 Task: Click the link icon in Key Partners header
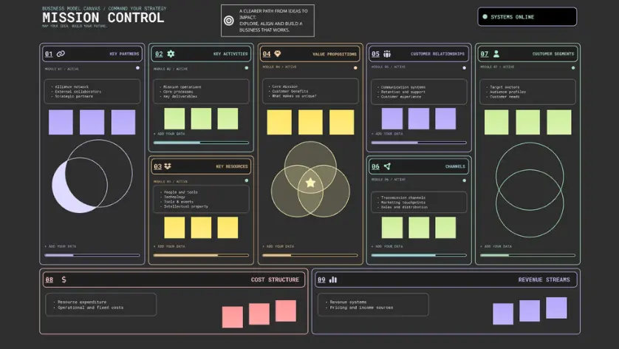point(61,54)
